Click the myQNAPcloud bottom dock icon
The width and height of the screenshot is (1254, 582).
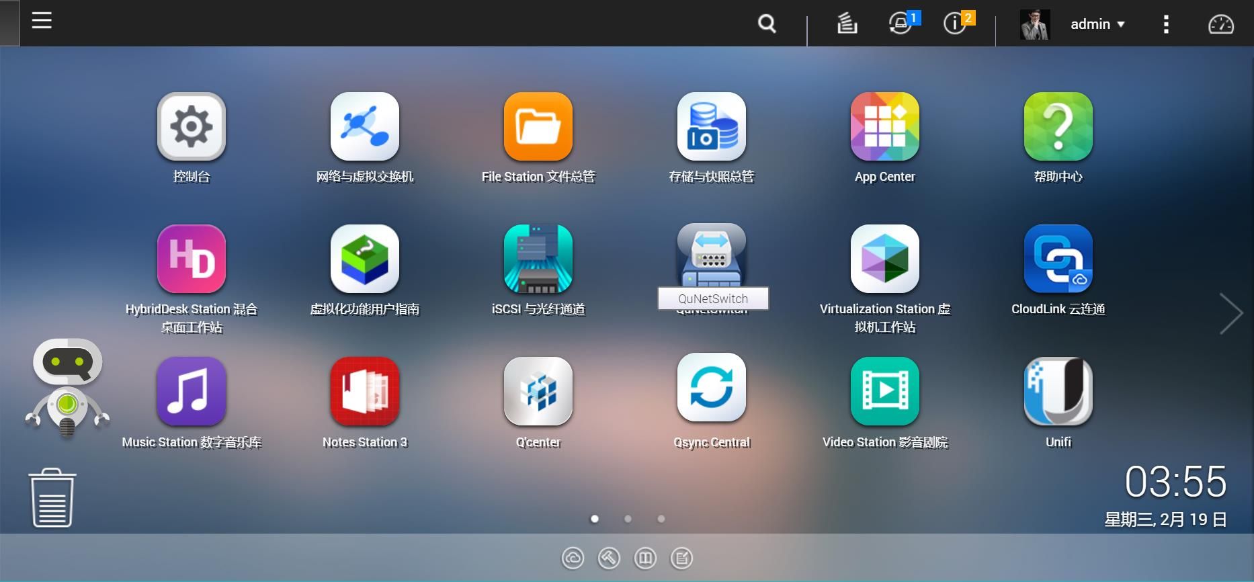tap(573, 558)
